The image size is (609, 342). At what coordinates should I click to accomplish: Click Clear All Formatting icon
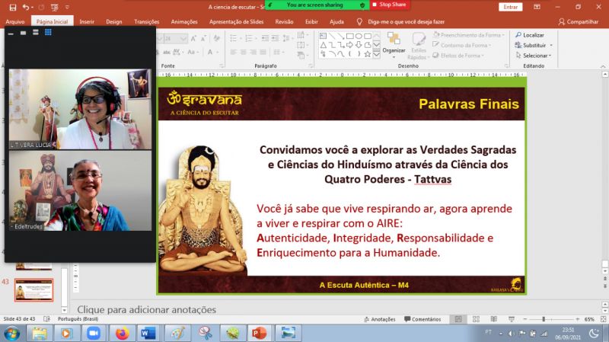coord(217,39)
